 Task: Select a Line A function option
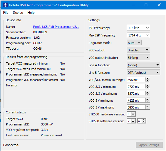[143, 65]
